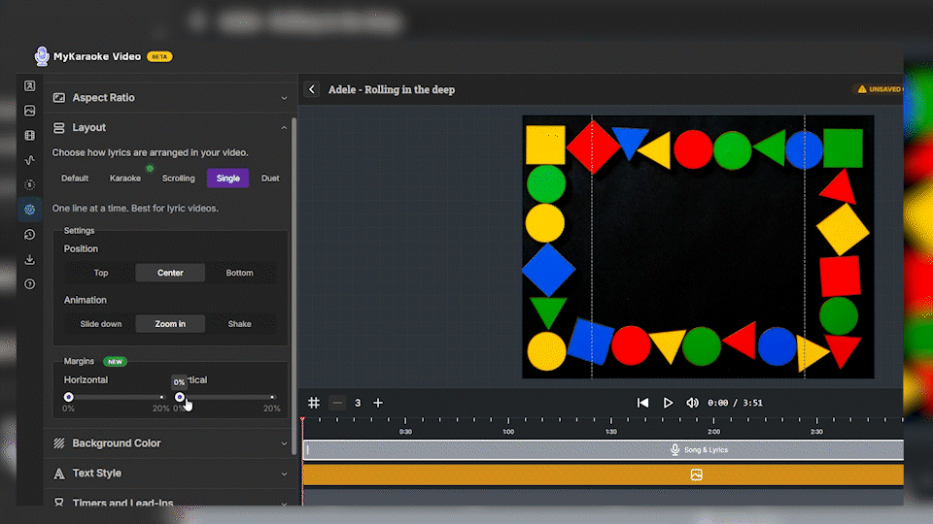Select the Default layout tab

coord(75,179)
